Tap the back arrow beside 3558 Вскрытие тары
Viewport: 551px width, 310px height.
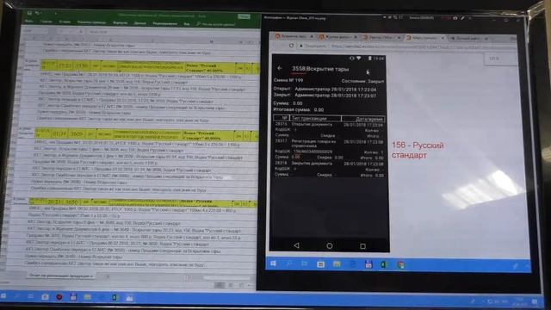point(280,68)
